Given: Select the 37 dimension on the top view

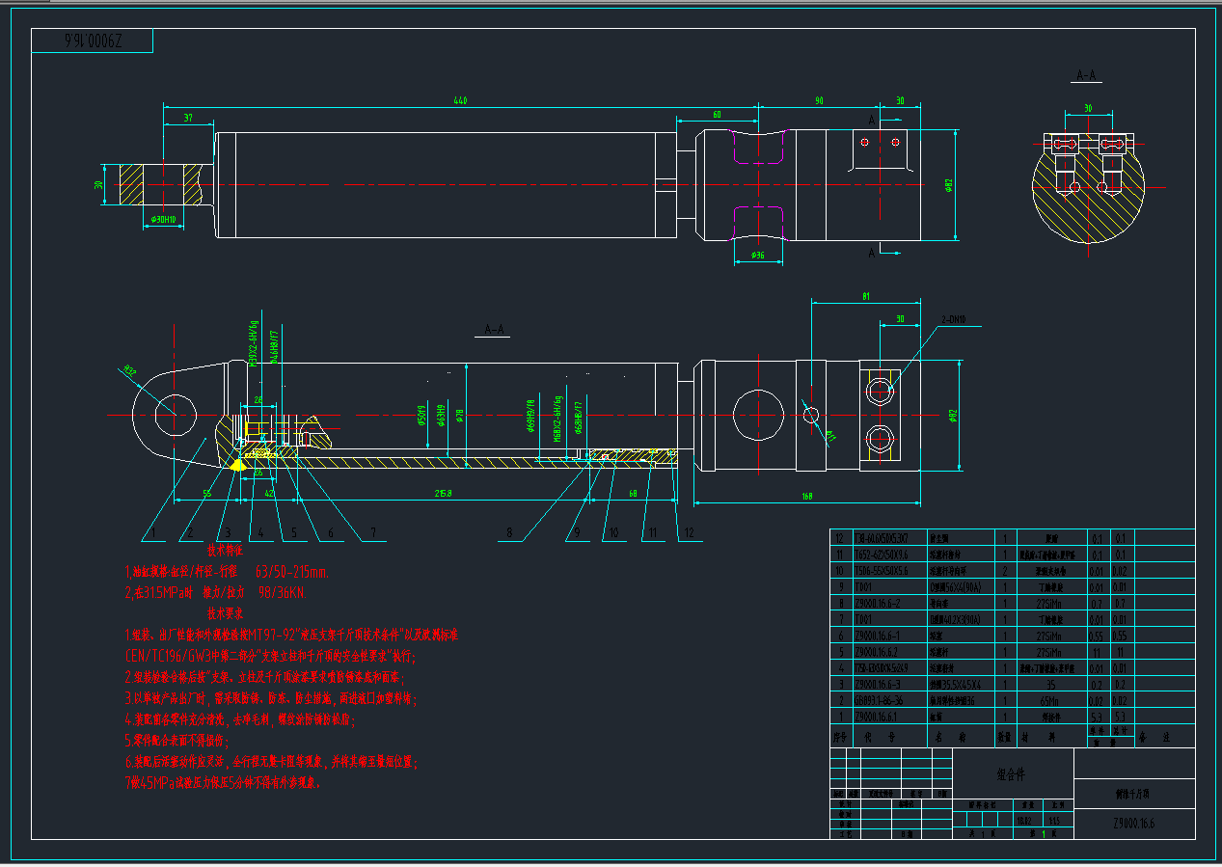Looking at the screenshot, I should pyautogui.click(x=187, y=118).
